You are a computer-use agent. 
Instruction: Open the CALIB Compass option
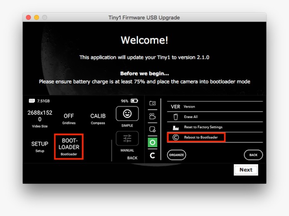click(98, 119)
